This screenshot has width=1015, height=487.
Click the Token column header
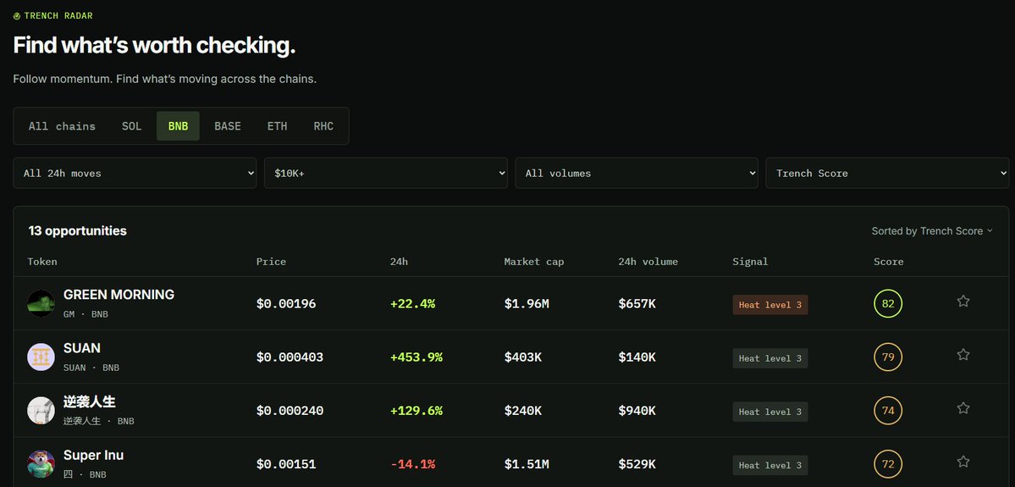tap(42, 262)
